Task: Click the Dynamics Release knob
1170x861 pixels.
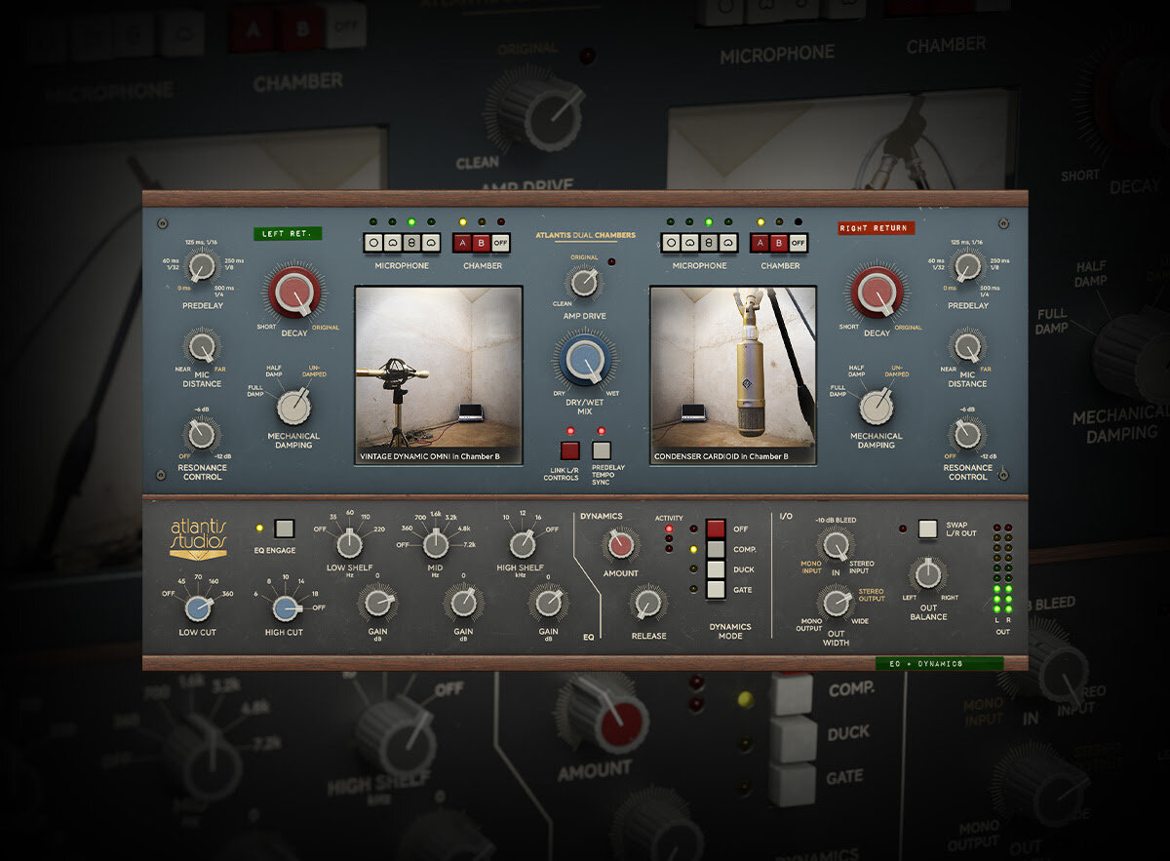Action: pyautogui.click(x=647, y=606)
